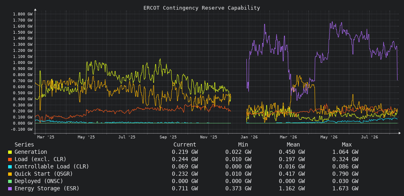Screen dimensions: 404x196
Task: Click Controllable Load mean value 0.016 GW
Action: pos(292,167)
